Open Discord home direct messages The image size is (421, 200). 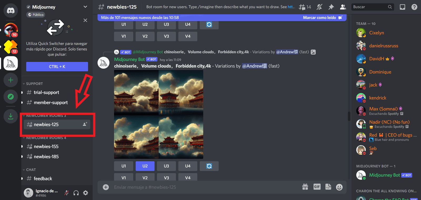coord(11,11)
